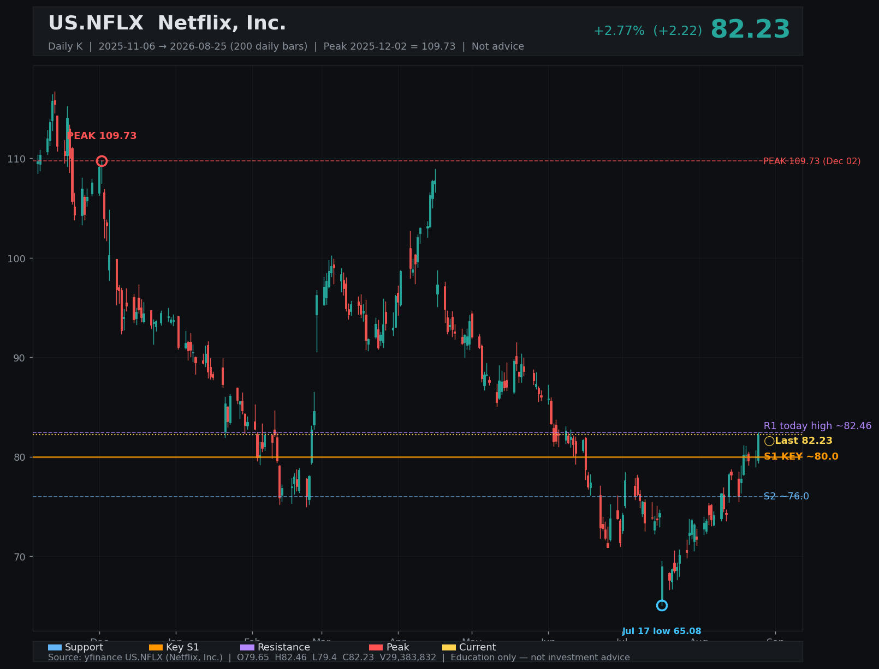879x669 pixels.
Task: Click the US.NFLX Netflix, Inc. title
Action: pos(167,23)
